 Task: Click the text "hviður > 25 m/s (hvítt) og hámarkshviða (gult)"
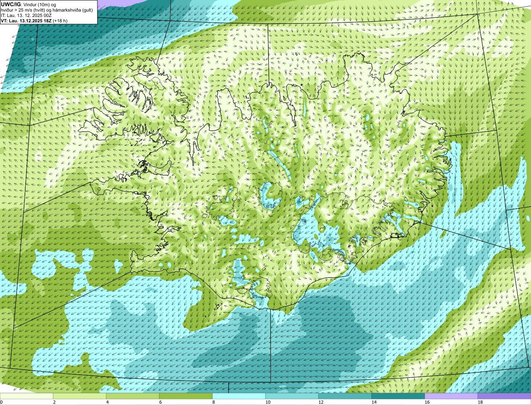(x=47, y=10)
